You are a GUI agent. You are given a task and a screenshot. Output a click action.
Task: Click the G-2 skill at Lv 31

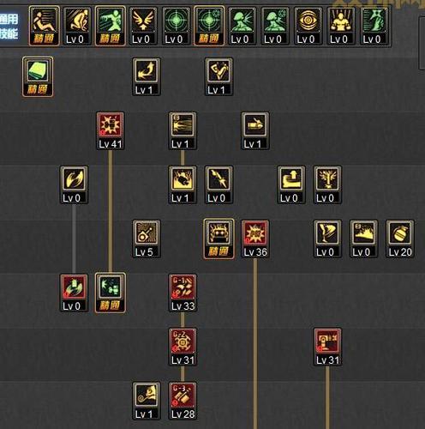click(183, 347)
